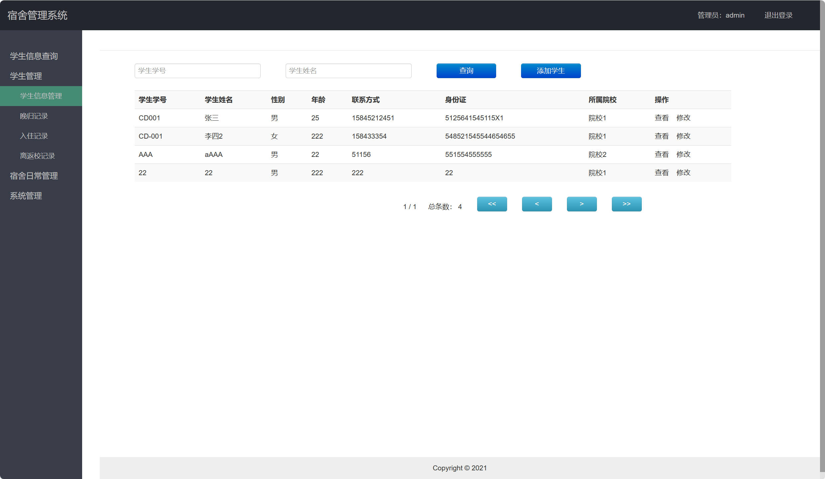
Task: Open 晚归记录 submenu item
Action: point(34,116)
